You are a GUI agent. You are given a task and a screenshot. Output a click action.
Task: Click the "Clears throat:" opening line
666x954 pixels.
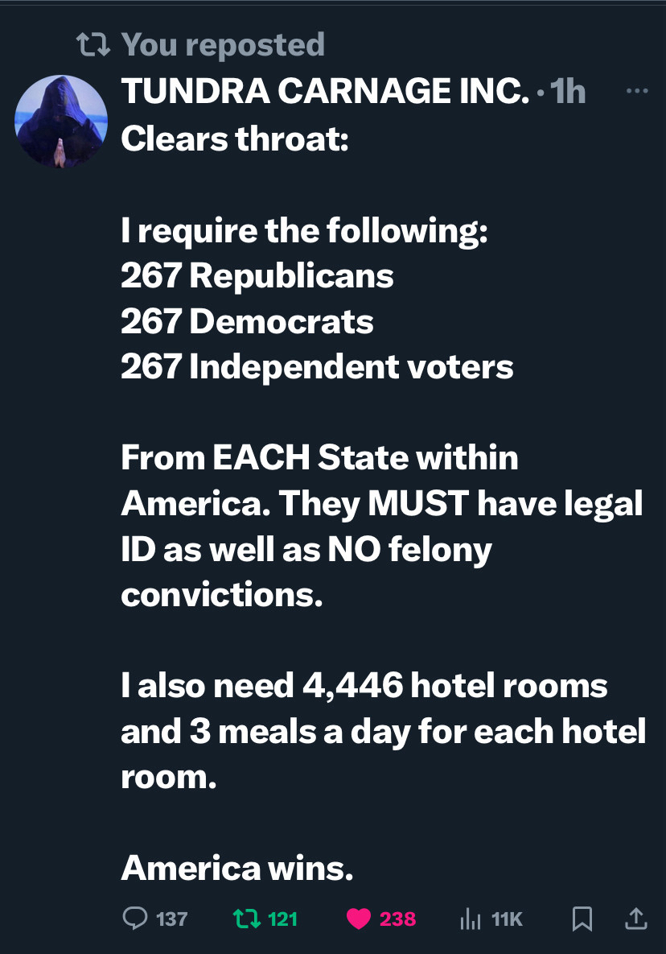[234, 139]
